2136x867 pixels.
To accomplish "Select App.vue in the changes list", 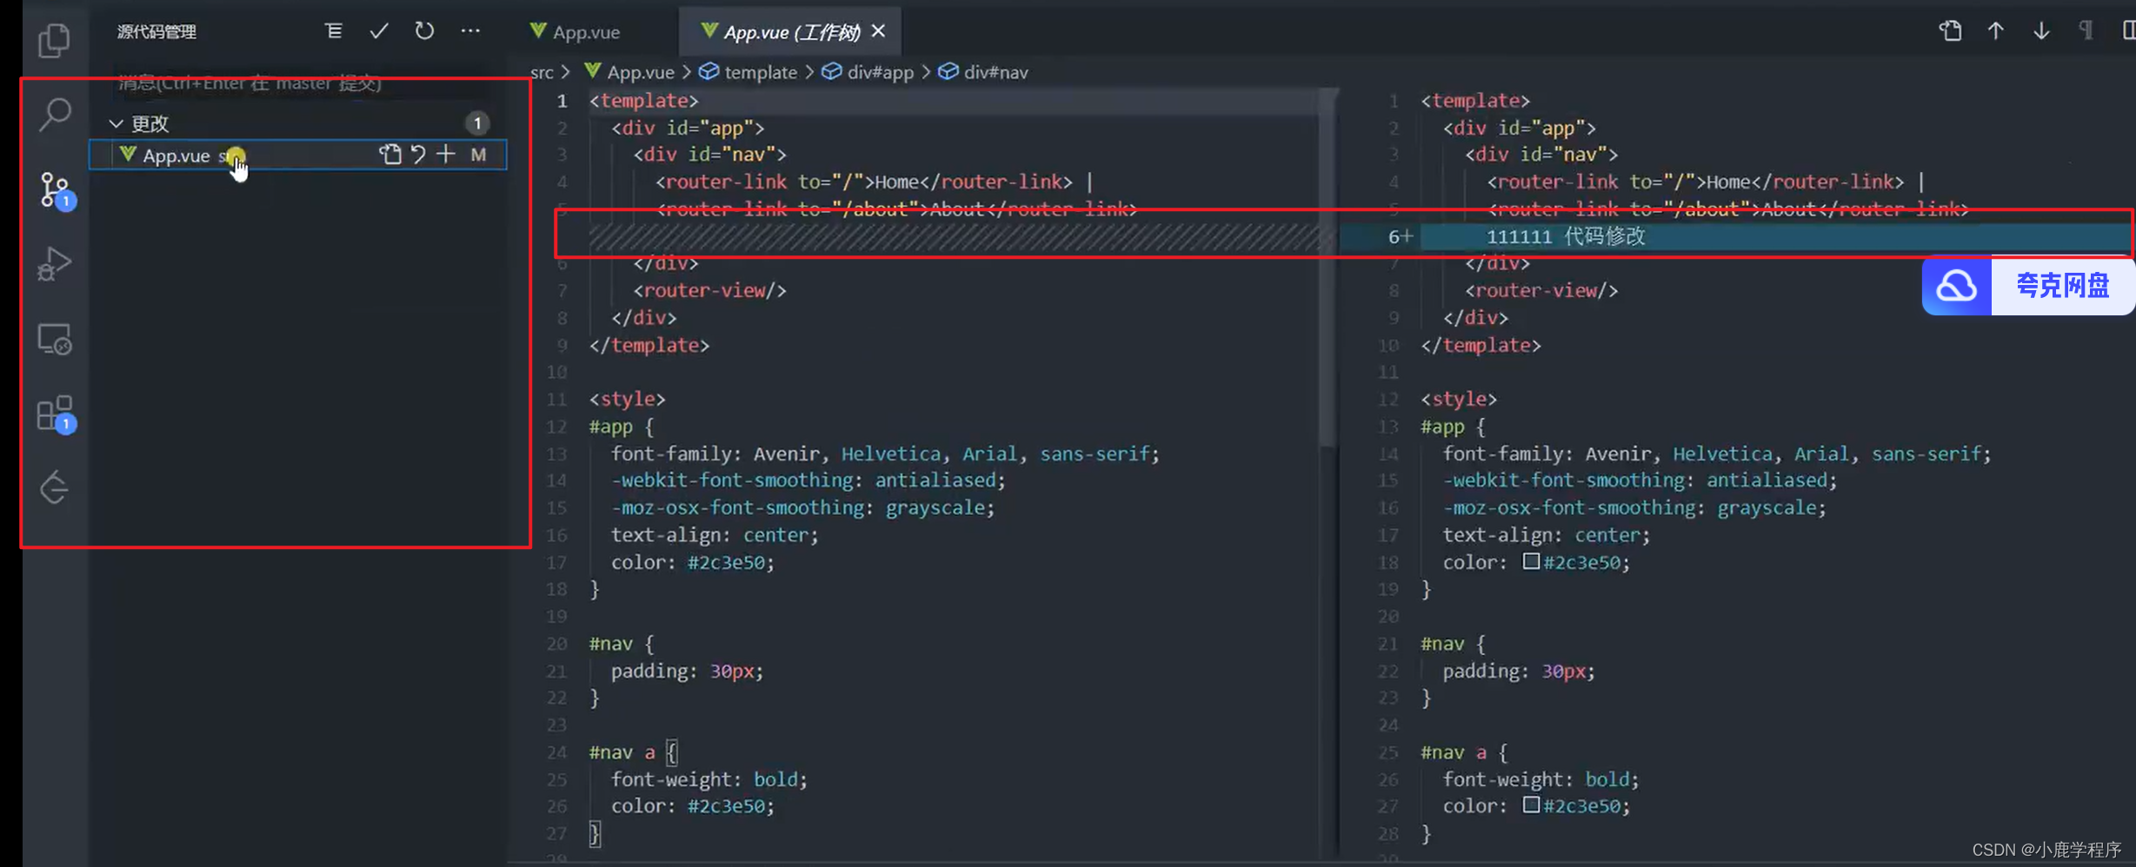I will (x=297, y=155).
